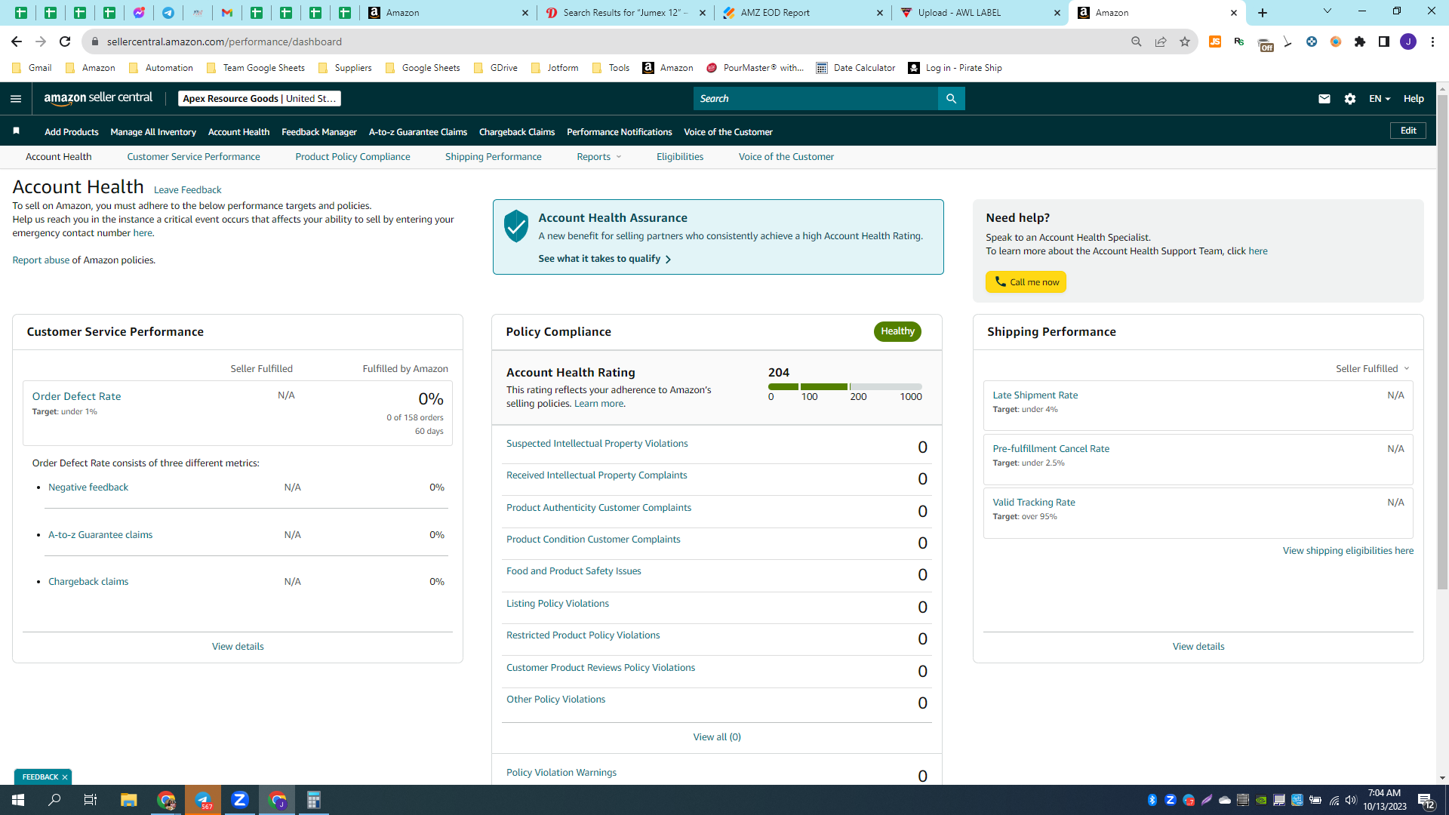Click the Account Health Assurance shield icon
The width and height of the screenshot is (1449, 815).
coord(516,226)
